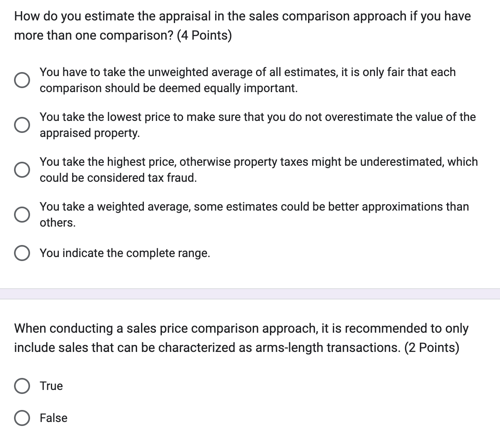Click the arms-length transactions question text

click(x=240, y=338)
